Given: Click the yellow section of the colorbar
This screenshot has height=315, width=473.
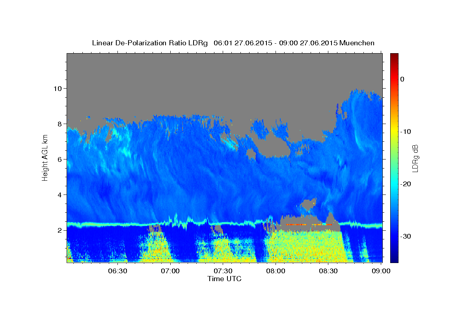Looking at the screenshot, I should (x=394, y=130).
